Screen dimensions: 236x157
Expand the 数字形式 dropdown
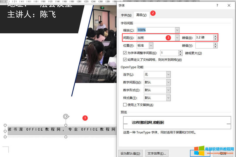tap(168, 90)
